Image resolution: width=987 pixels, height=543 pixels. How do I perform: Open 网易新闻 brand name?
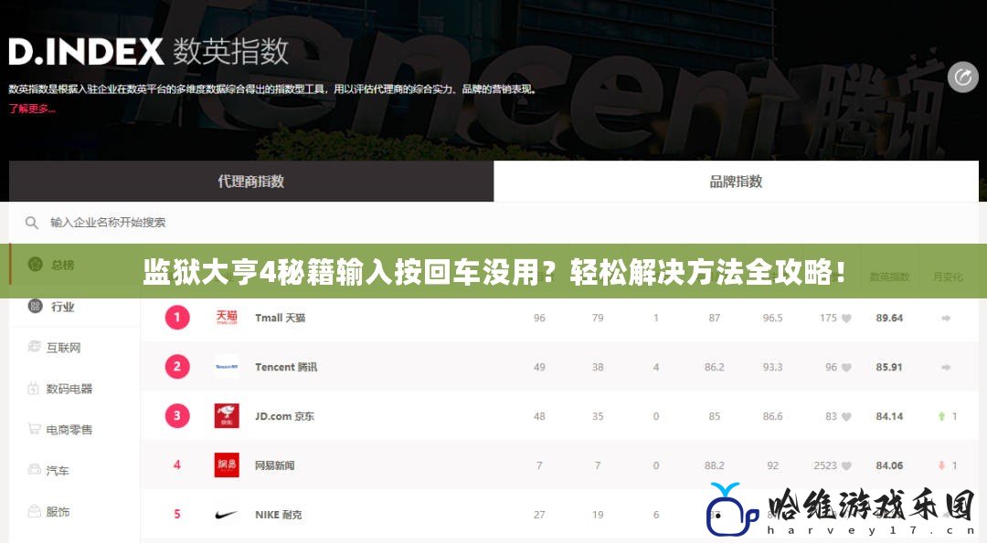[274, 465]
